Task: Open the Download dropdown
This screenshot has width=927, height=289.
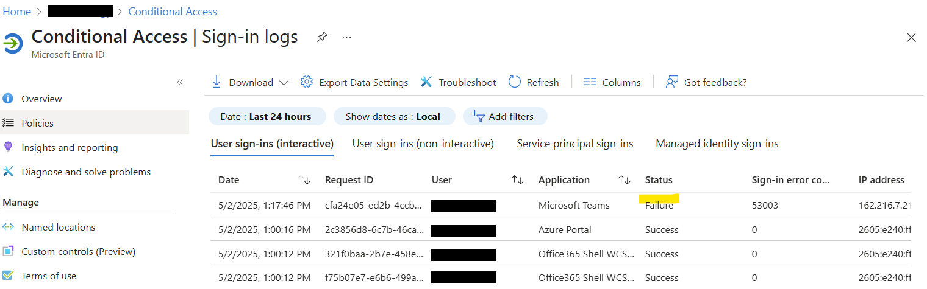Action: tap(250, 82)
